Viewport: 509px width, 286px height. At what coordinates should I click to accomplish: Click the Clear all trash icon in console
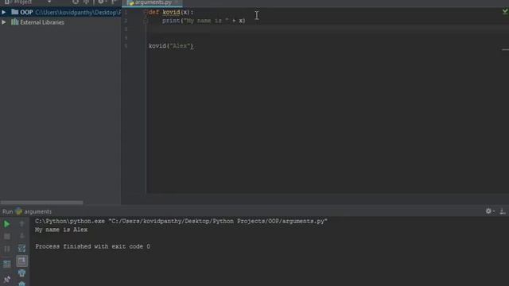[21, 284]
